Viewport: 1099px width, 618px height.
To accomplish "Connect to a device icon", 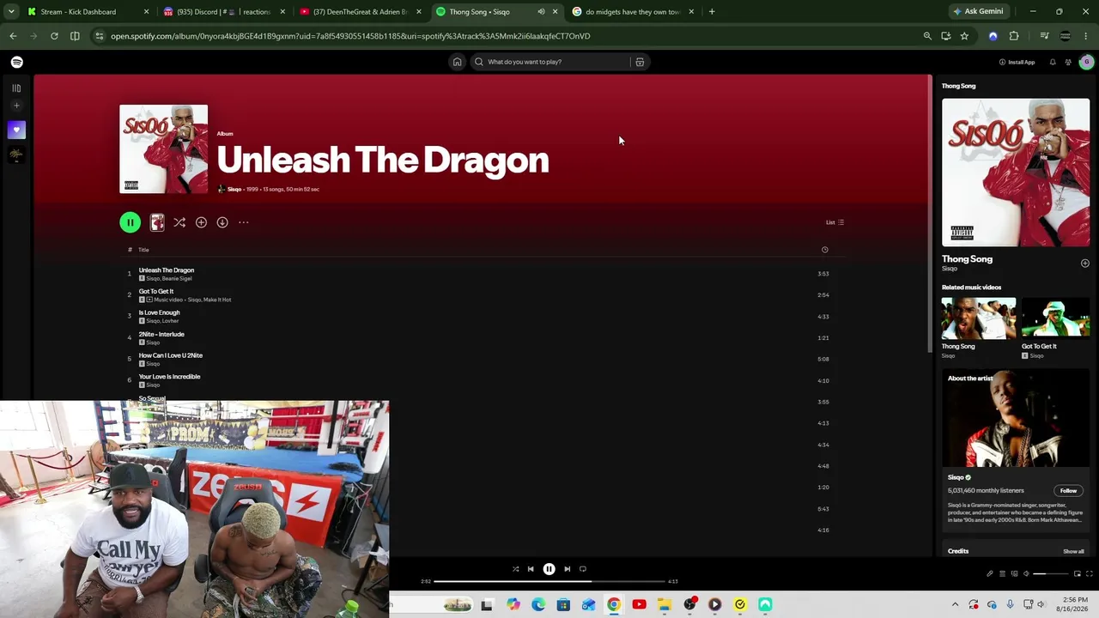I will tap(1014, 573).
